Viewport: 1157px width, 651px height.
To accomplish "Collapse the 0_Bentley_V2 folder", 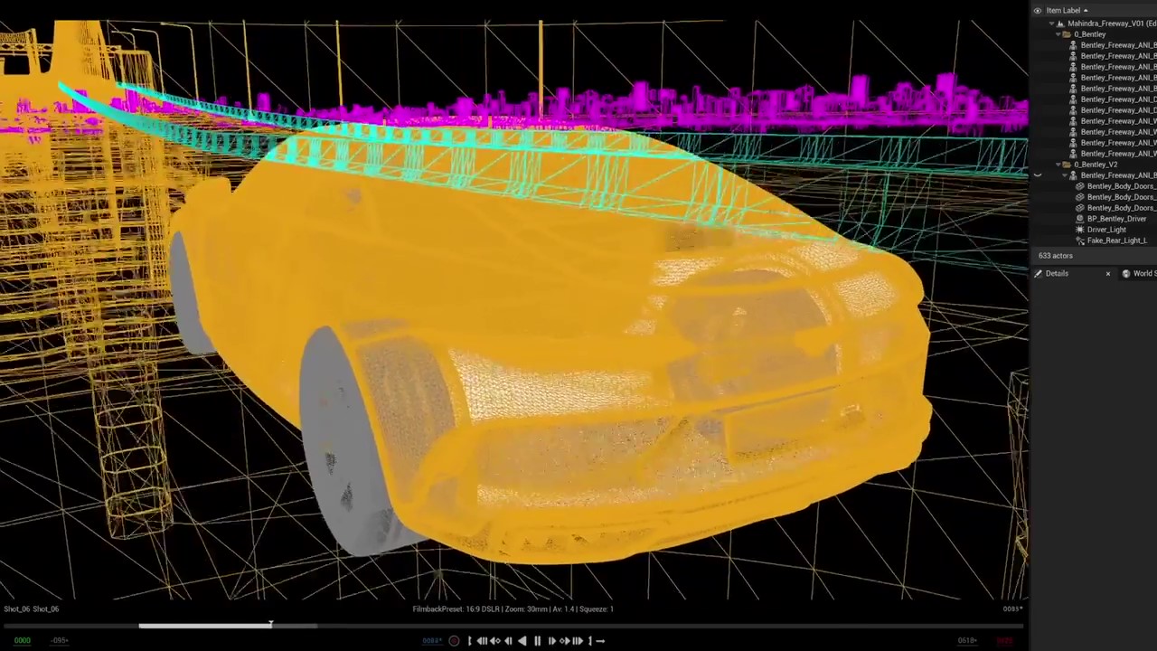I will pos(1058,165).
